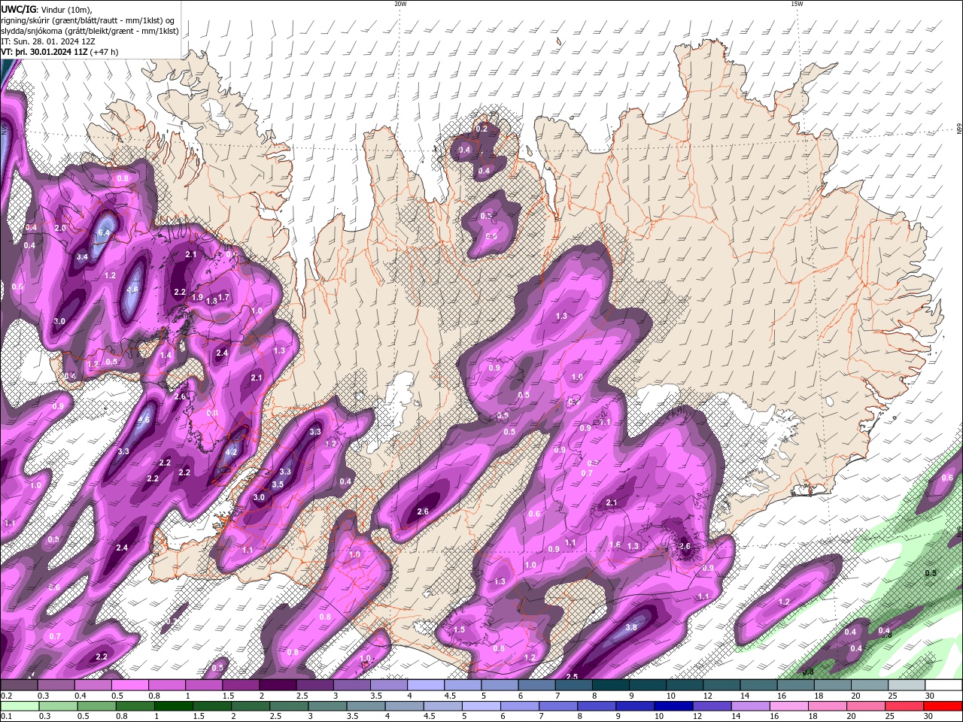Click the 3.4 precipitation value on the map
This screenshot has width=963, height=722.
pos(83,256)
